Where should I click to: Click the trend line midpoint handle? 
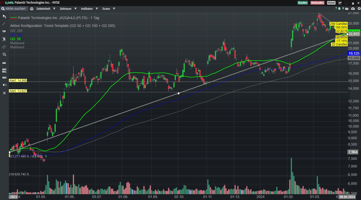tap(178, 94)
